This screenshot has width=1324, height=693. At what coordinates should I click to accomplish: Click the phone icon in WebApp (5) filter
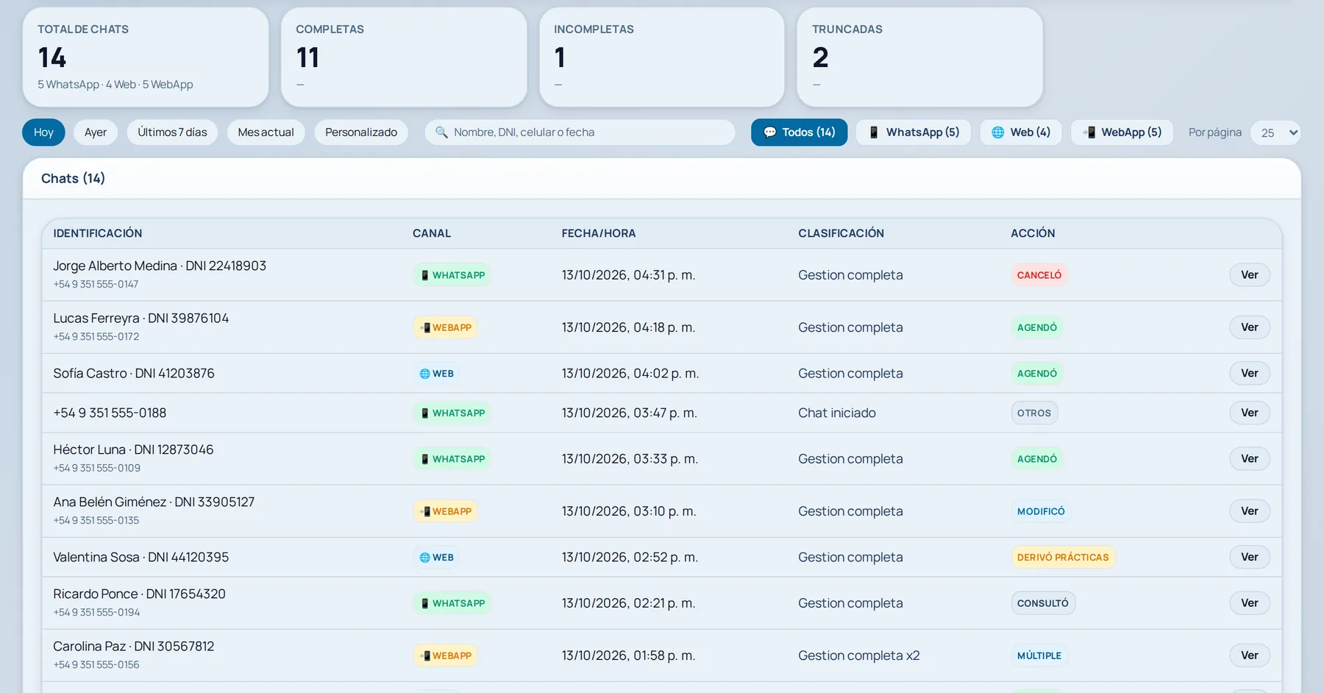point(1089,132)
